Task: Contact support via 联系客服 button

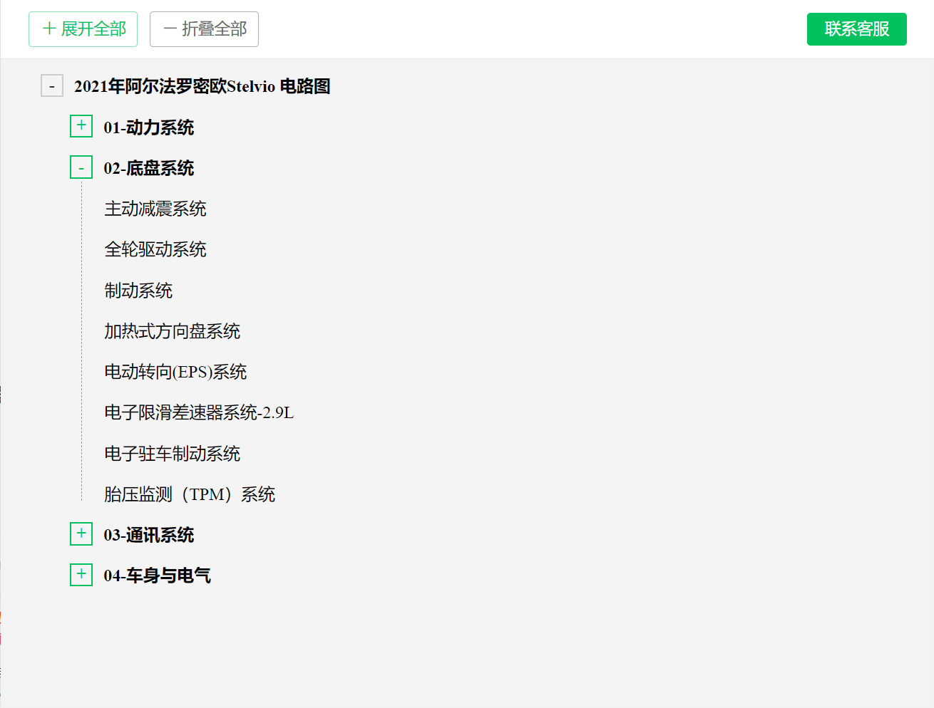Action: coord(856,29)
